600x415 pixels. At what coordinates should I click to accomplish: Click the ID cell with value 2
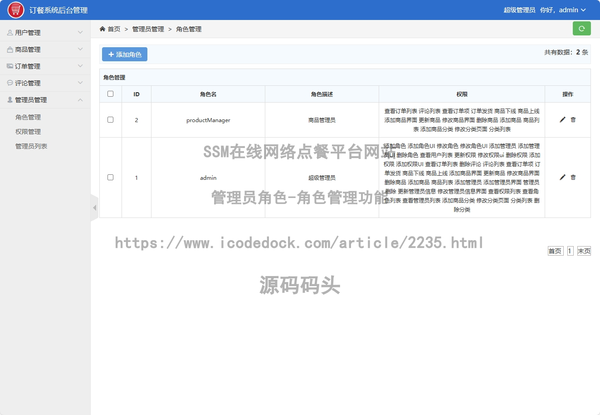pyautogui.click(x=137, y=120)
